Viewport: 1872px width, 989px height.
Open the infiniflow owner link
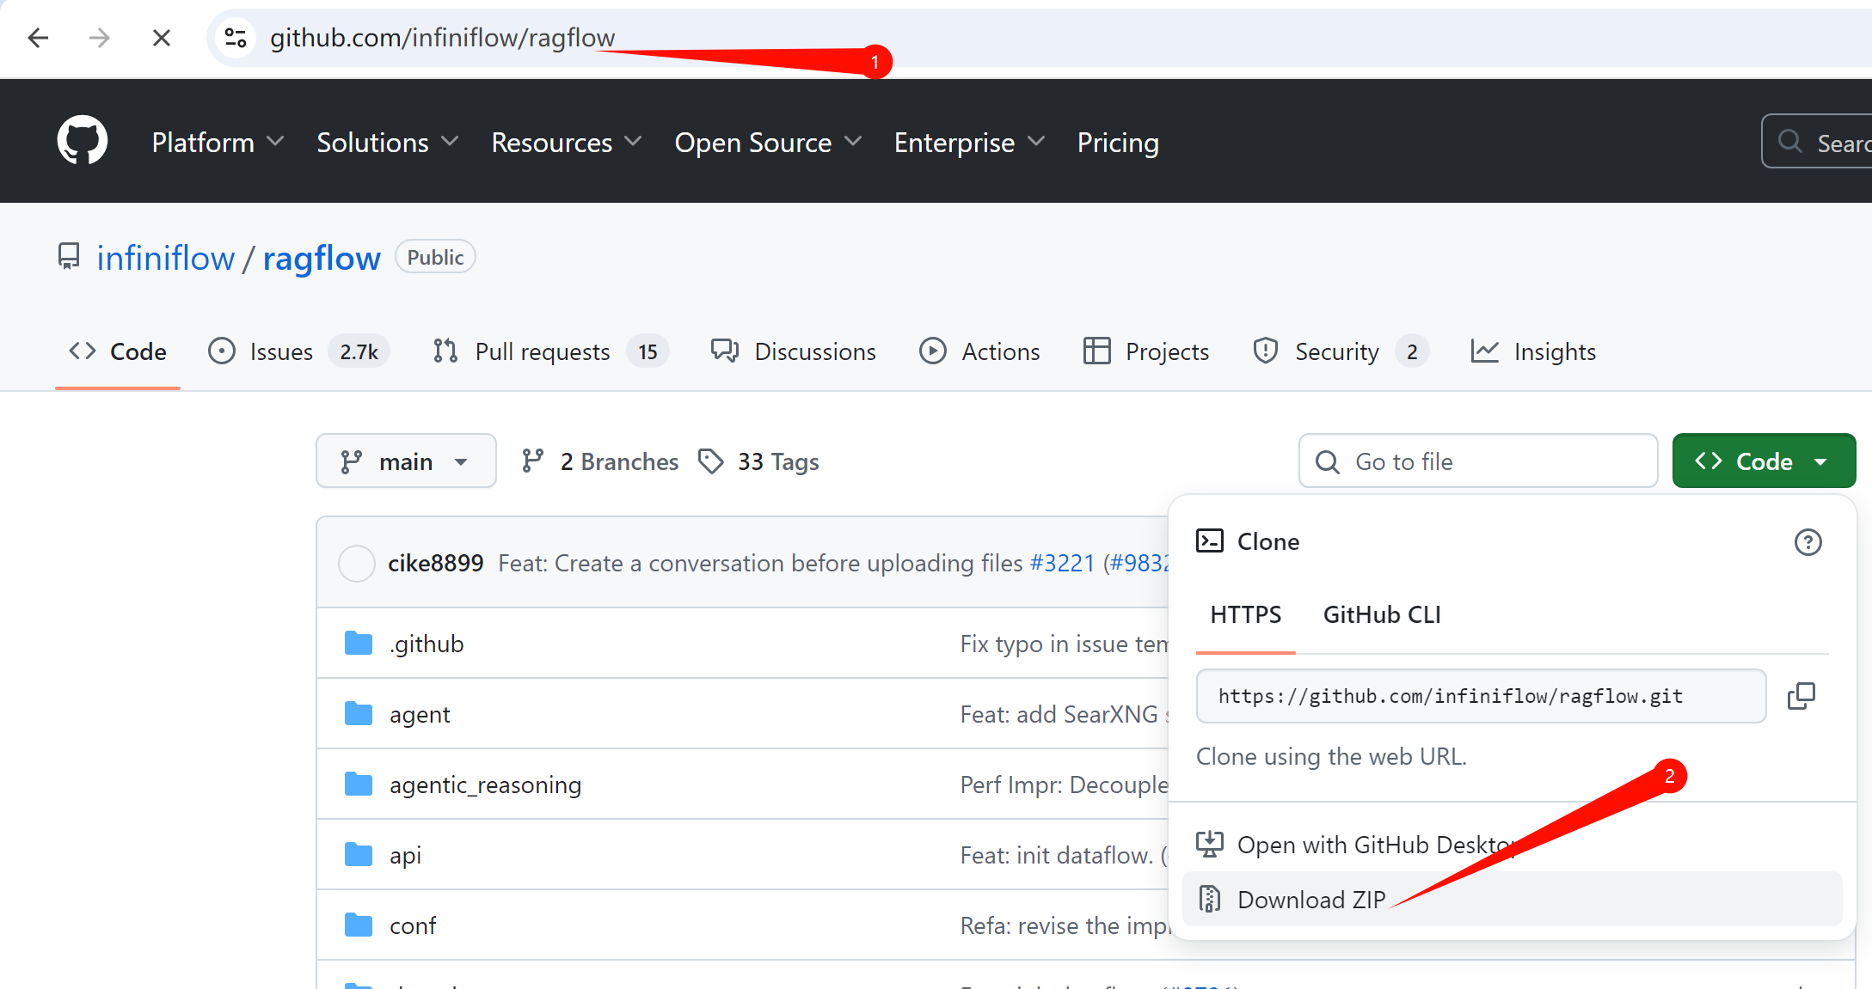coord(165,258)
